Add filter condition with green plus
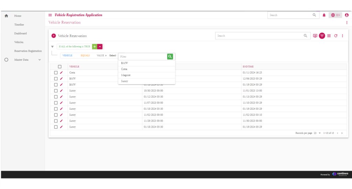Screen dimensions: 352x189 (x=95, y=46)
